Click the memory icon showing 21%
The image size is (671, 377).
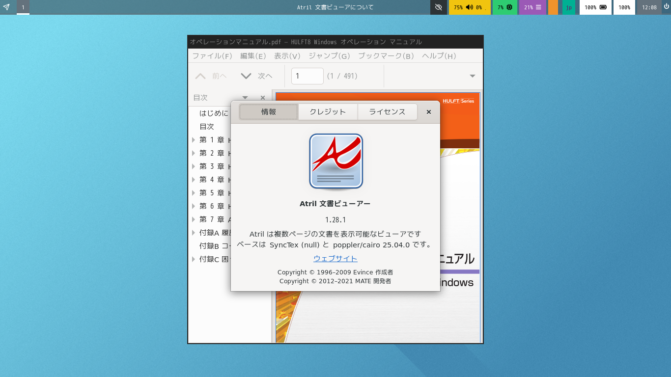click(538, 7)
